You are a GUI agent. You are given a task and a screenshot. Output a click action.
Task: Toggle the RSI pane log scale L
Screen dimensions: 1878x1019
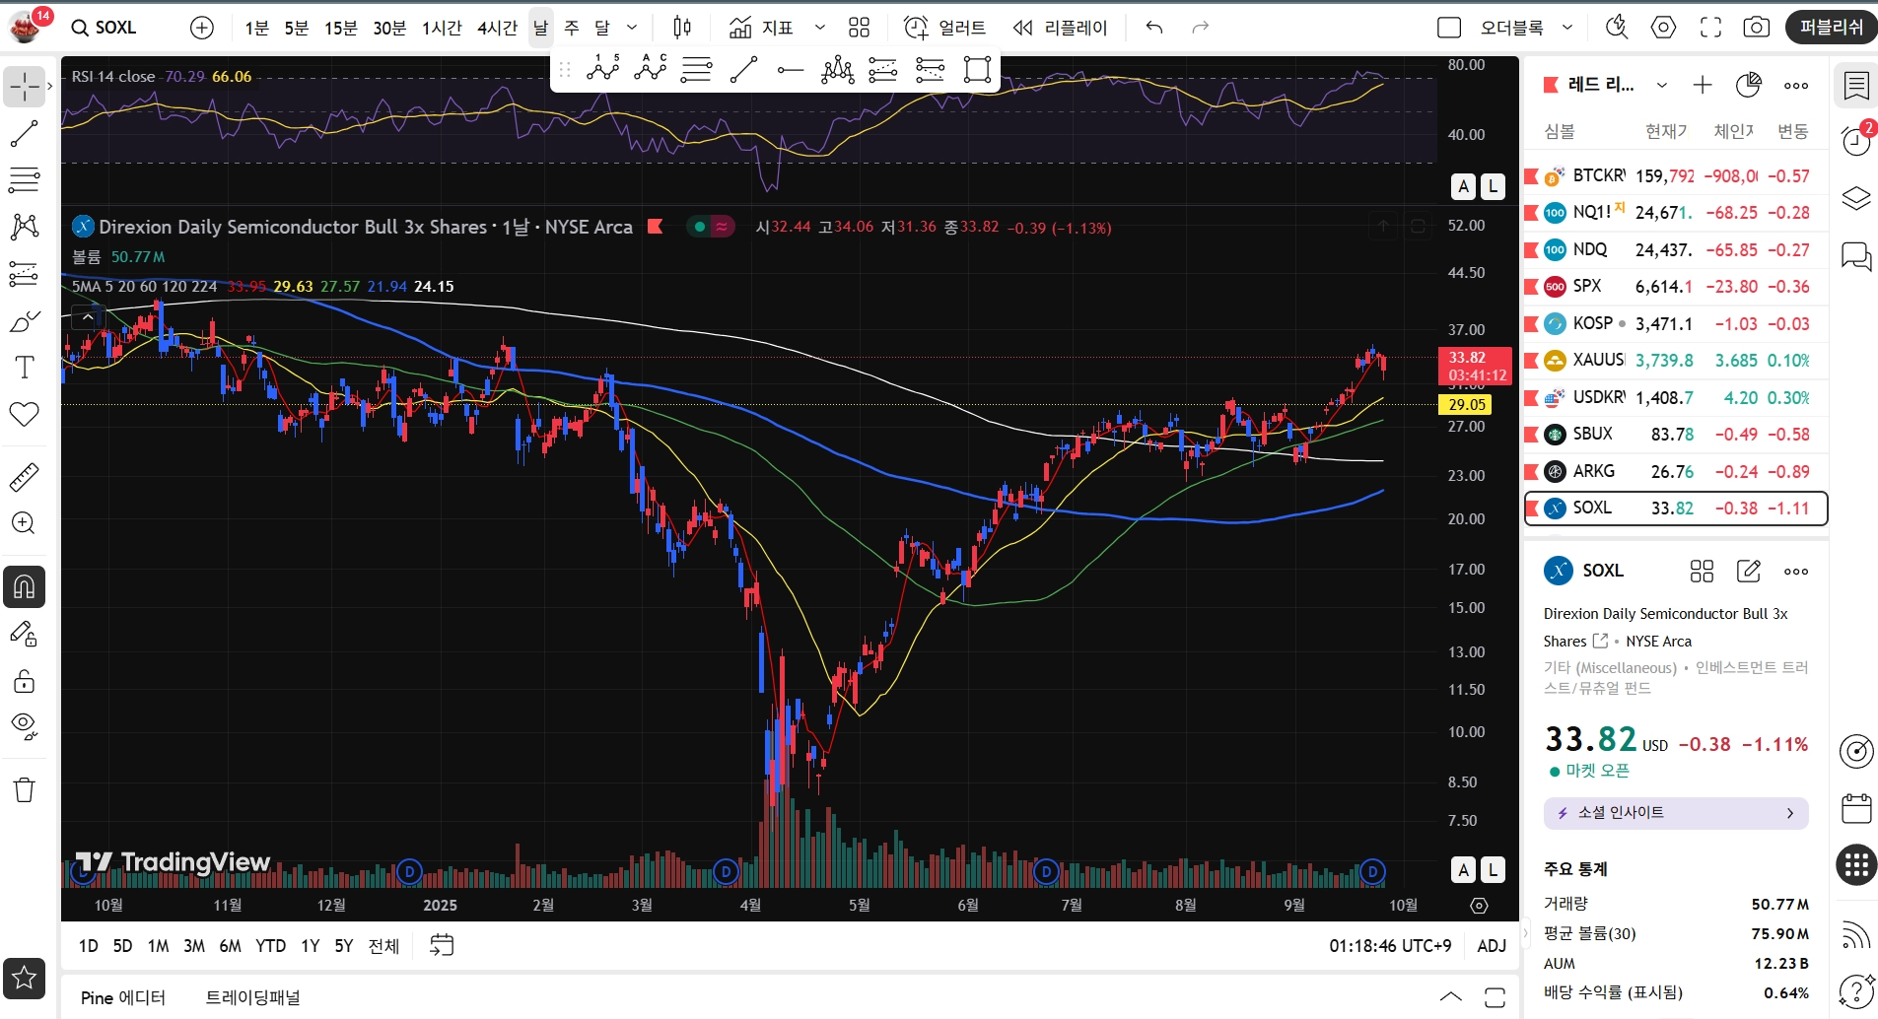(1493, 186)
